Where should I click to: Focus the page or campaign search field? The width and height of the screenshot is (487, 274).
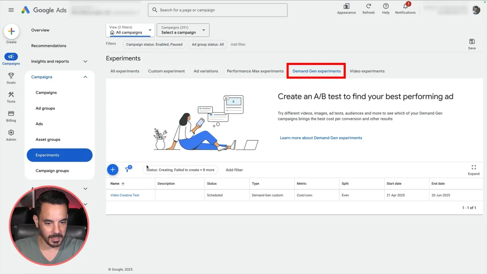click(218, 10)
